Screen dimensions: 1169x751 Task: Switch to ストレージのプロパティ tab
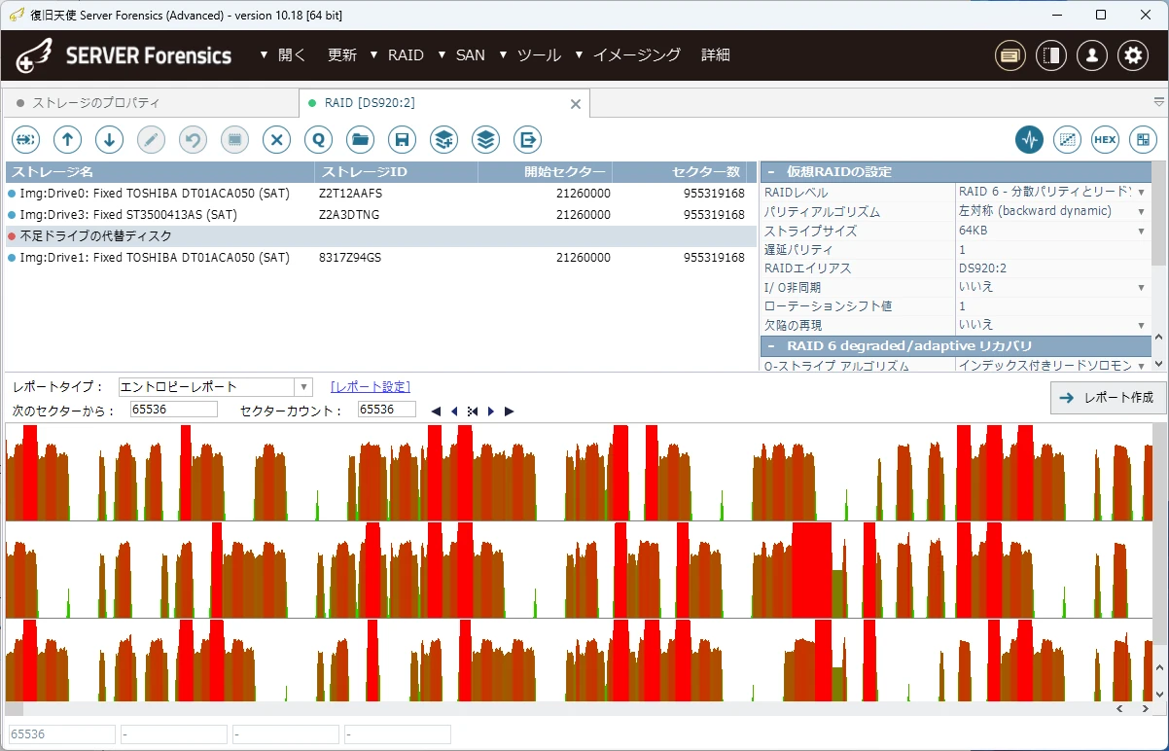click(150, 102)
